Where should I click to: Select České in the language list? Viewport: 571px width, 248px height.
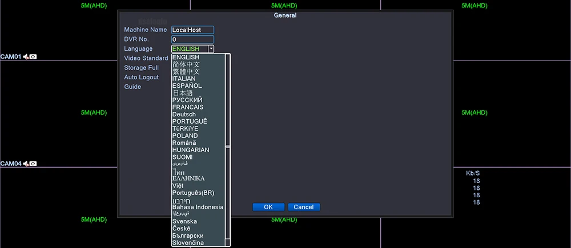[198, 229]
